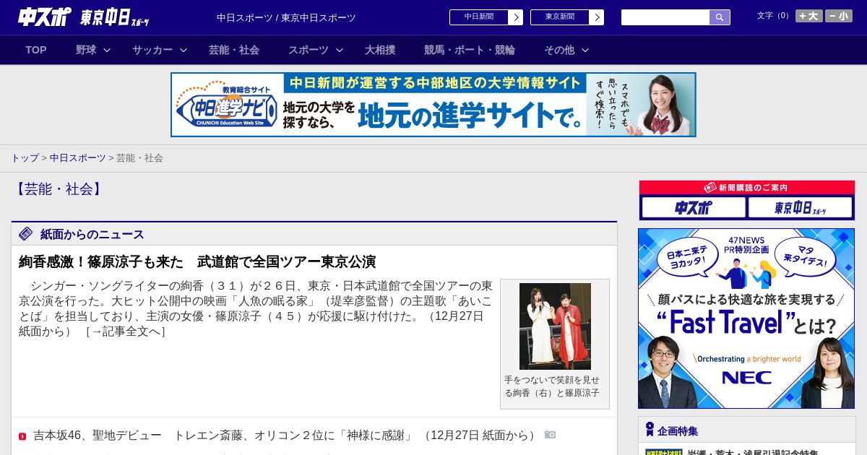867x455 pixels.
Task: Click 中スポ subscription guide button
Action: (x=694, y=208)
